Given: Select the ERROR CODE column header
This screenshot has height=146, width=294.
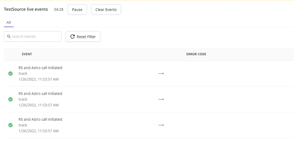Looking at the screenshot, I should click(x=196, y=54).
